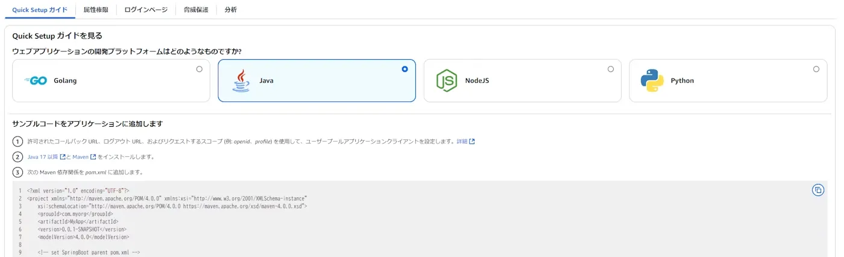Click external link icon after Java 17 以降
Screen dimensions: 844x257
[x=63, y=157]
